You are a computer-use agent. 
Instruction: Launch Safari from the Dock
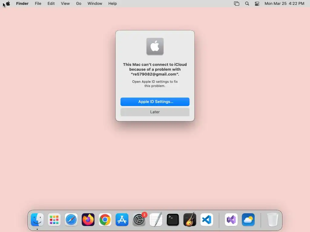tap(71, 220)
